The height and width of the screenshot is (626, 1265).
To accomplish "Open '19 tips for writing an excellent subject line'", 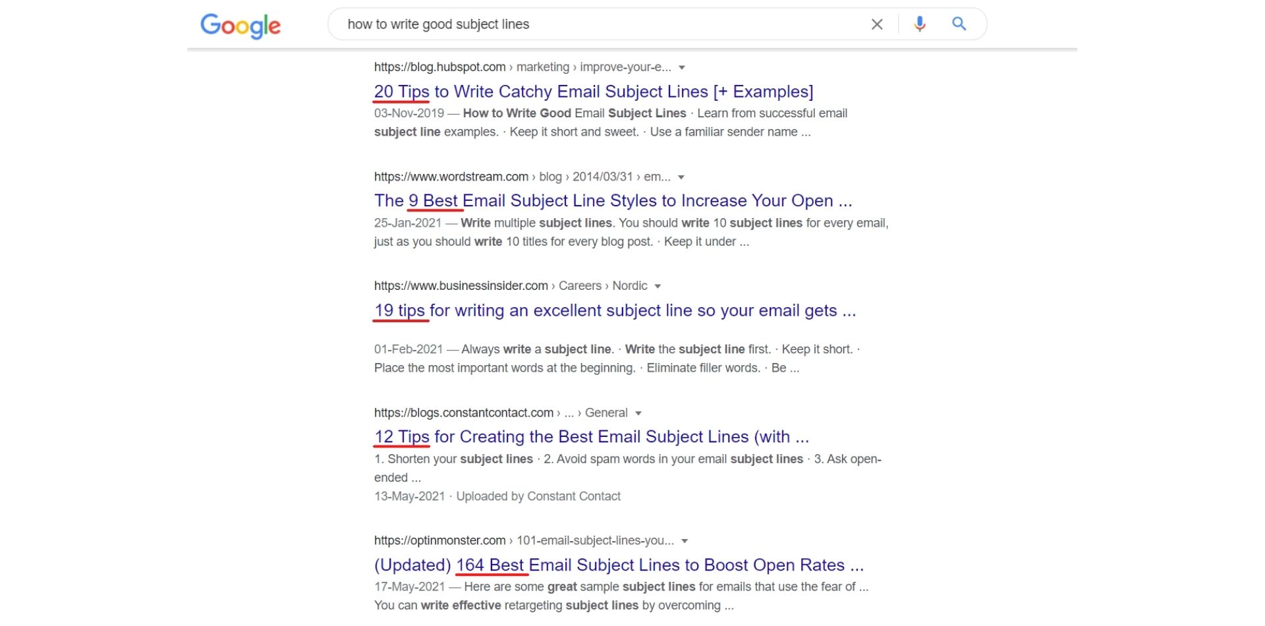I will [615, 310].
